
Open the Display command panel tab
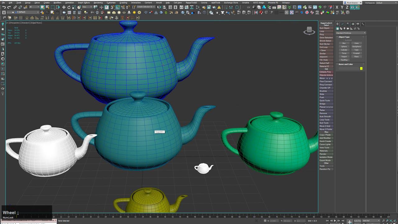tap(358, 24)
